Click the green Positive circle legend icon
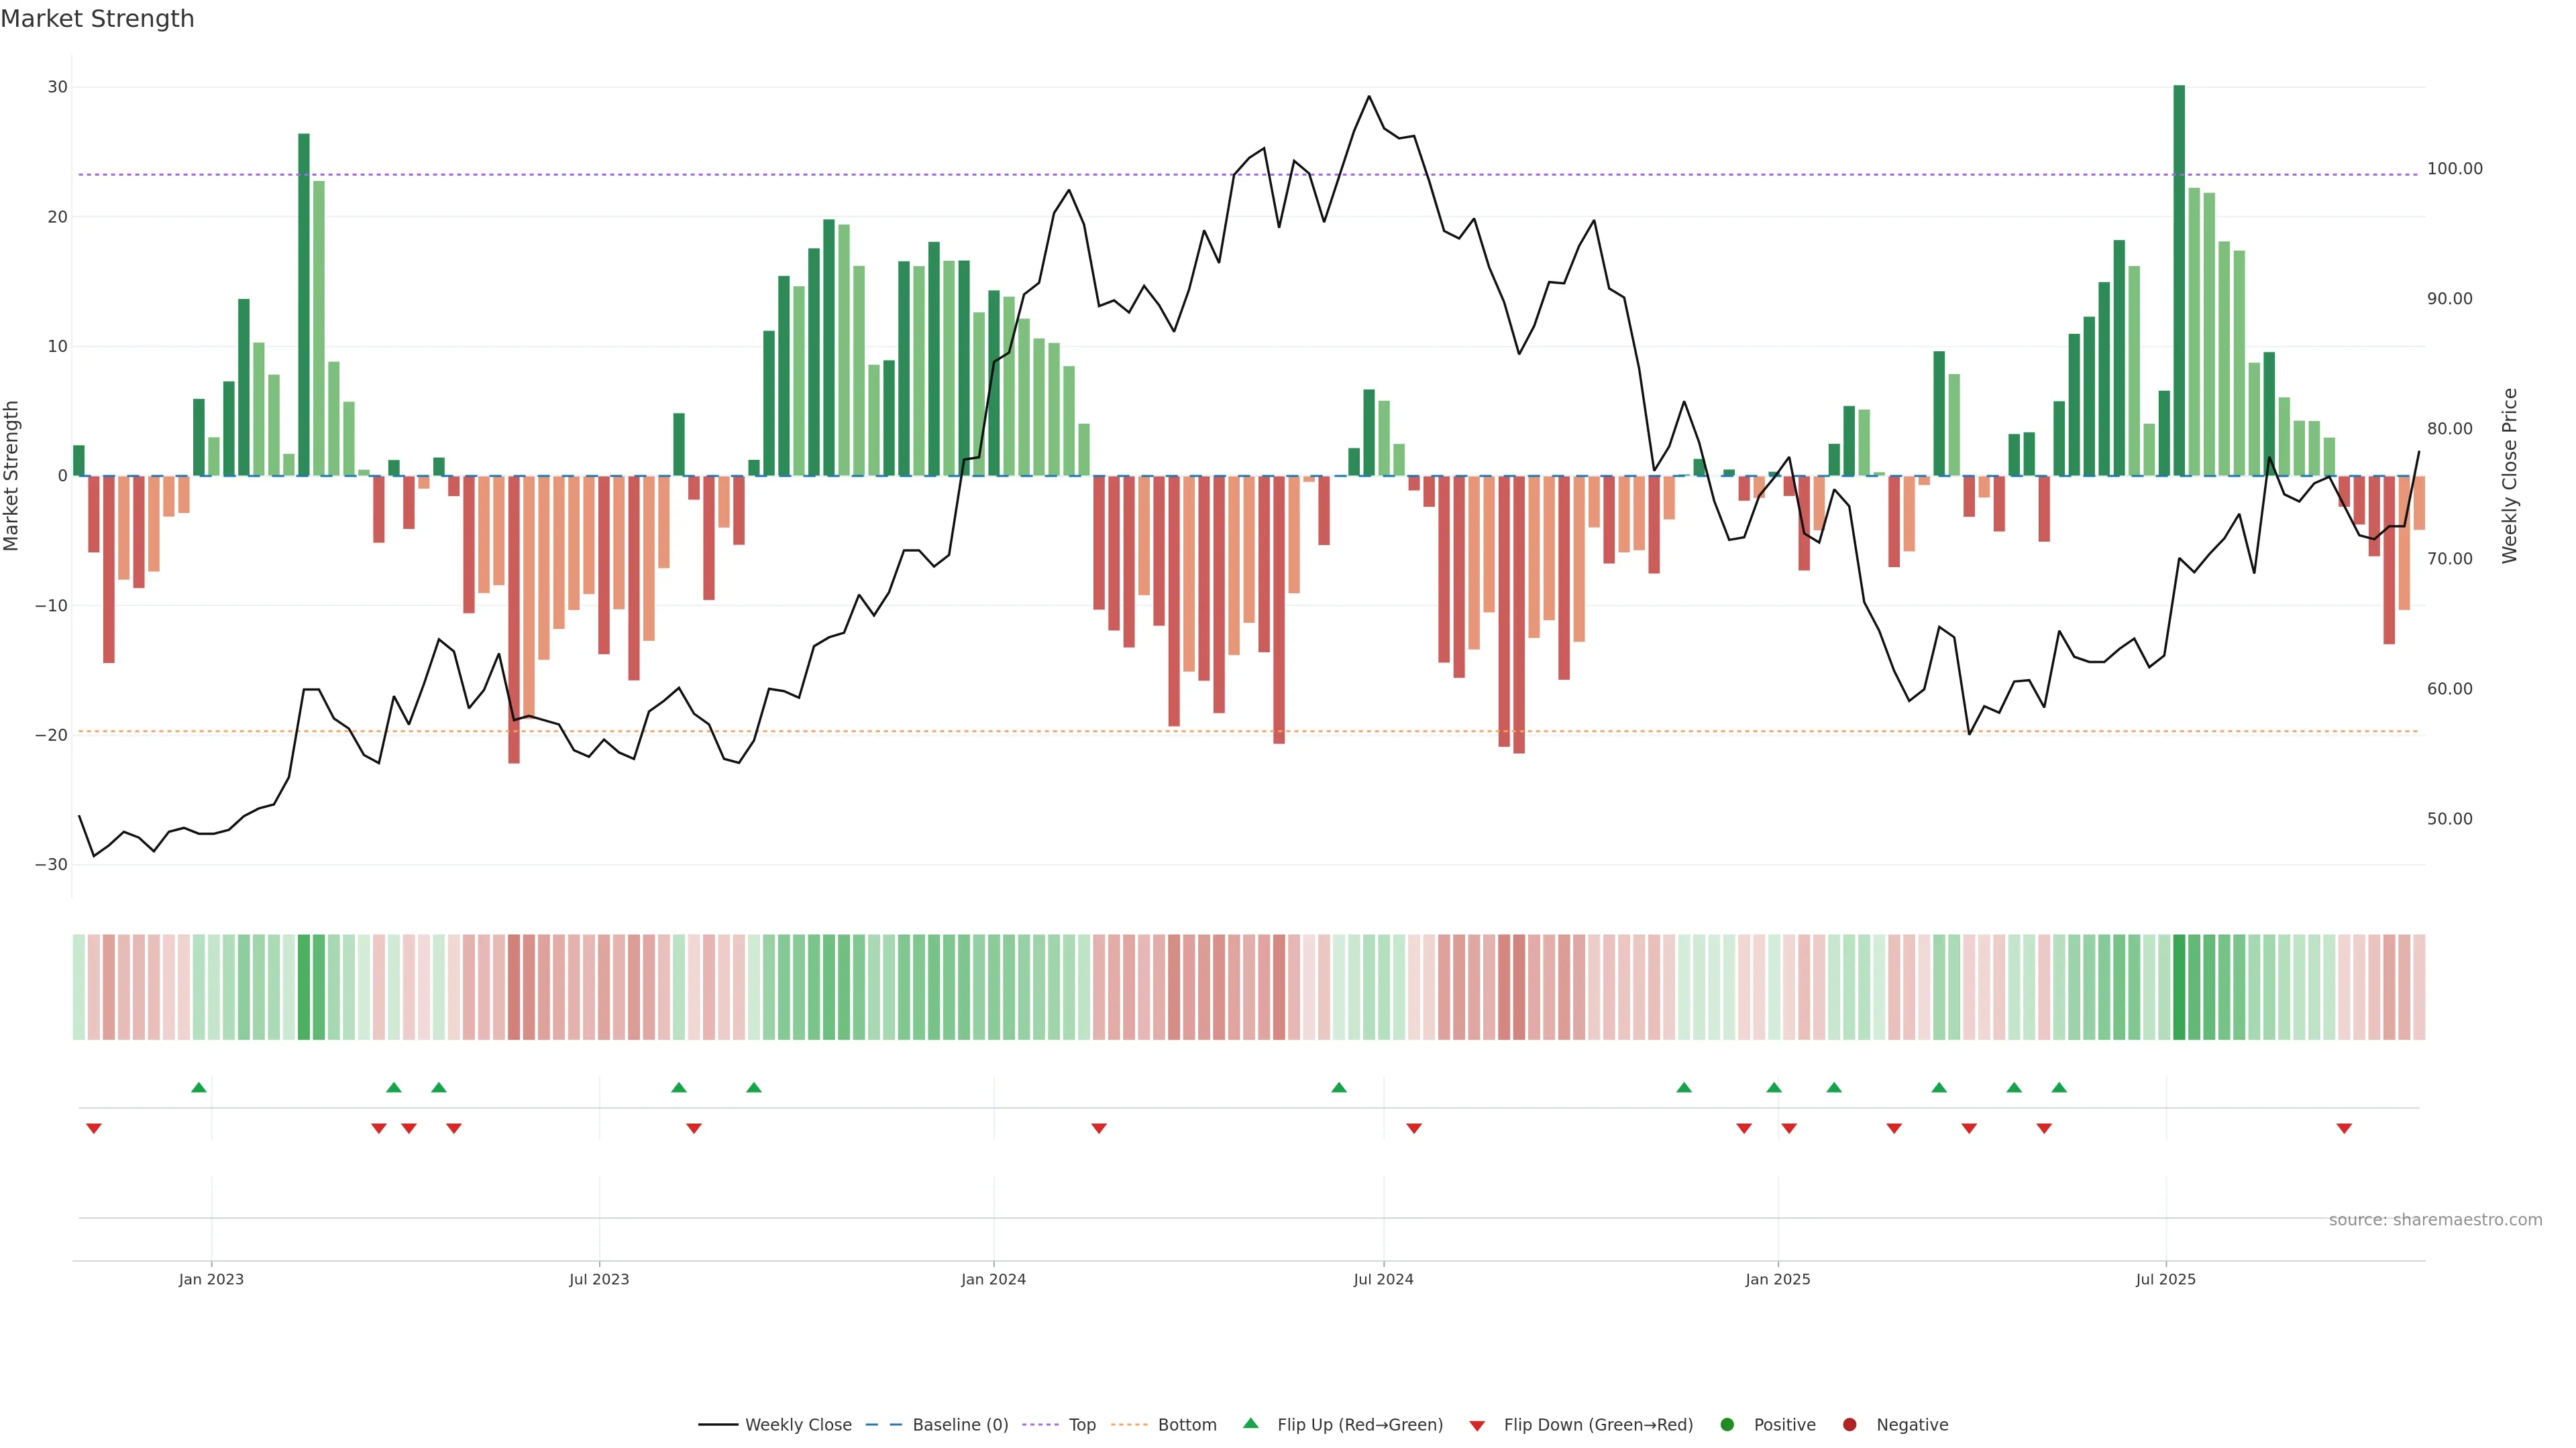Screen dimensions: 2576x1448 coord(1727,1424)
